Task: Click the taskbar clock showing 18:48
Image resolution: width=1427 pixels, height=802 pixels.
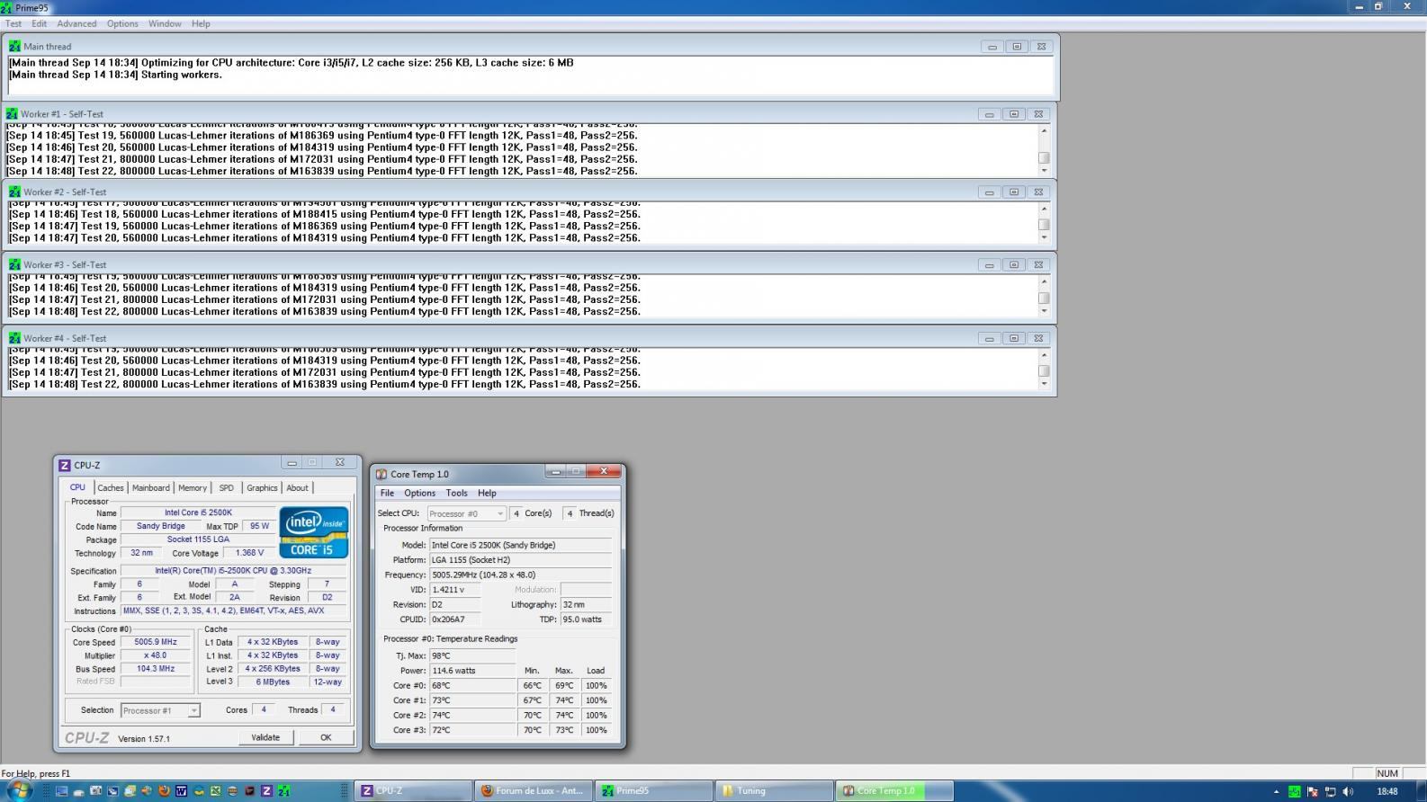Action: pos(1387,791)
